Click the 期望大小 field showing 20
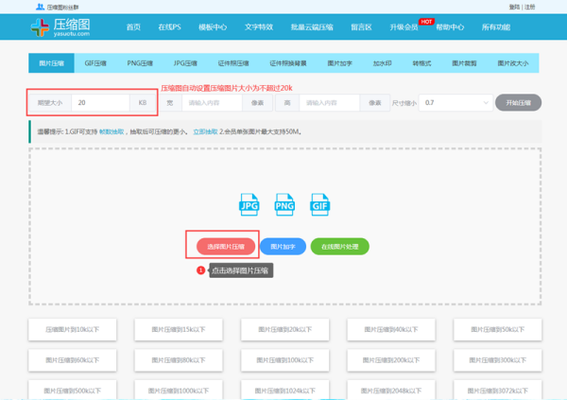Image resolution: width=567 pixels, height=400 pixels. 100,103
